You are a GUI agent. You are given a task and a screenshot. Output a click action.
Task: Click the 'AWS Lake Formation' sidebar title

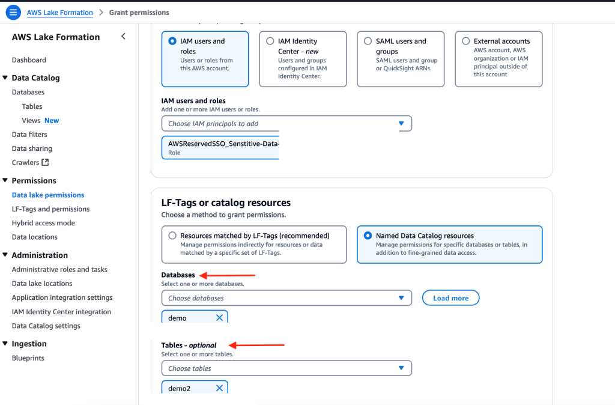(56, 37)
